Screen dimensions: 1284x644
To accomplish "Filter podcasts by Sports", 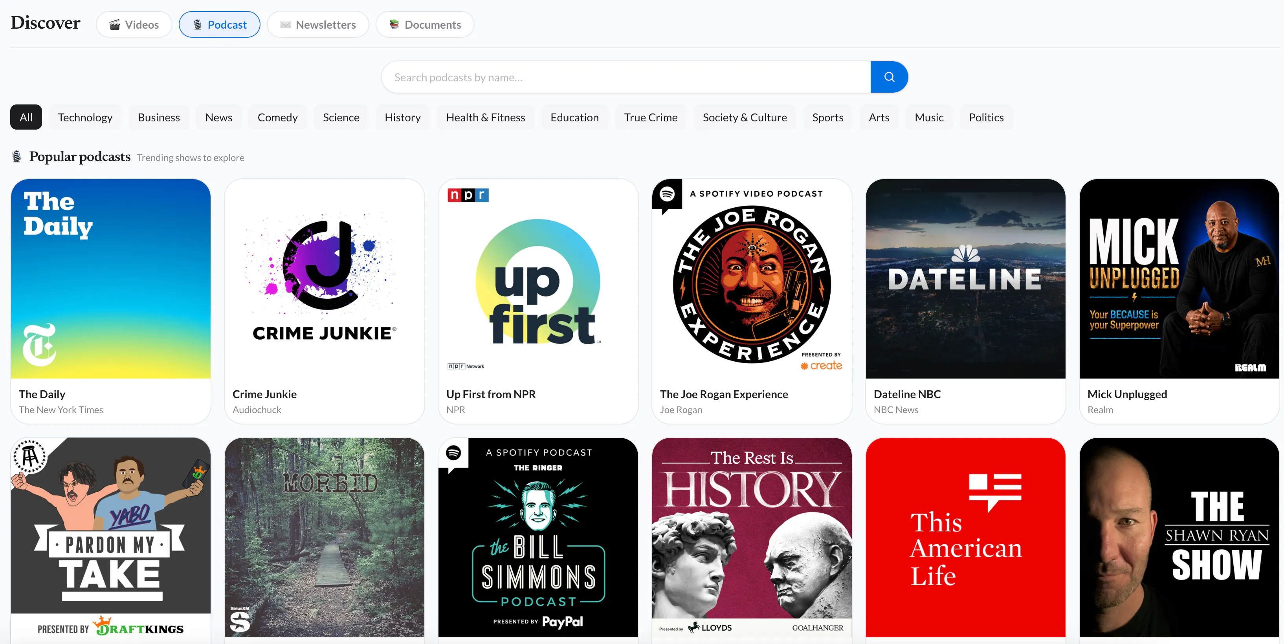I will (828, 117).
